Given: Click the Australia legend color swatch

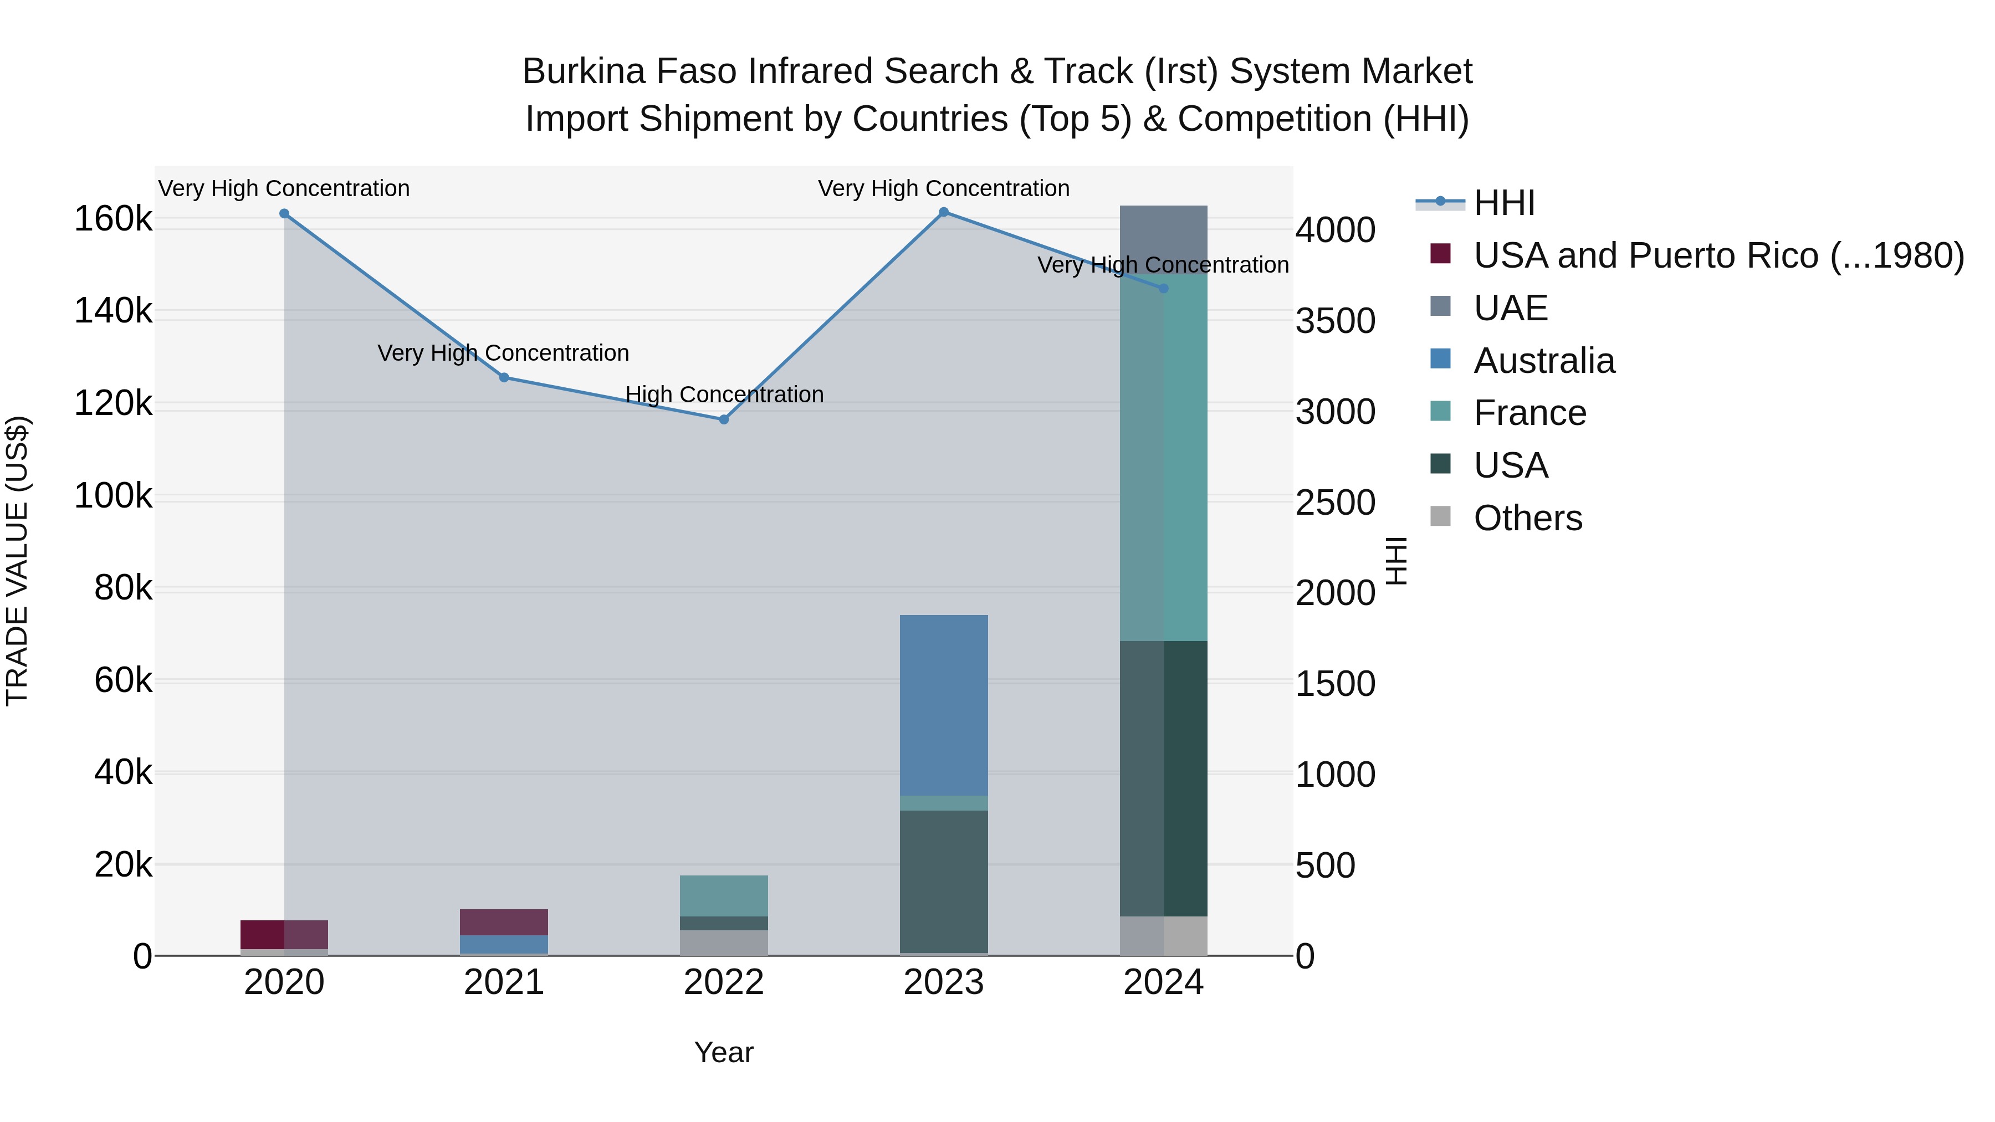Looking at the screenshot, I should pyautogui.click(x=1440, y=358).
